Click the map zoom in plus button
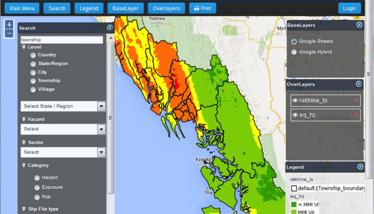Screen dimensions: 374x214 9,25
